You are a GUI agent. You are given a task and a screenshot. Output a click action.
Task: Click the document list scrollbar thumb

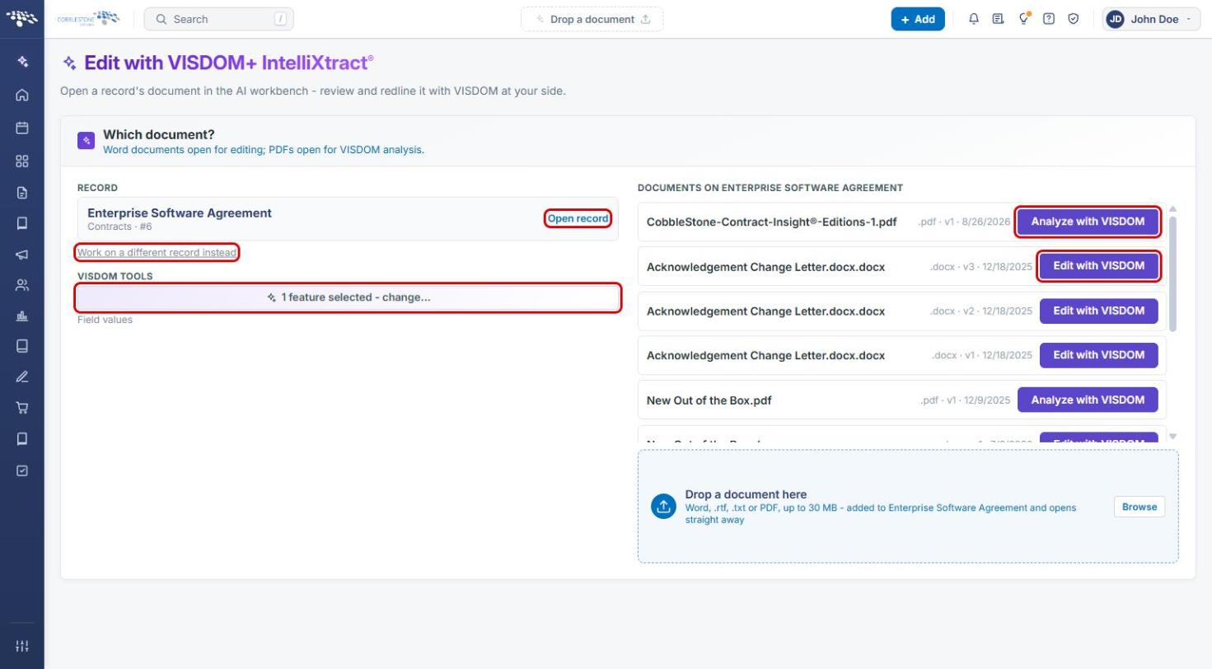pos(1172,274)
